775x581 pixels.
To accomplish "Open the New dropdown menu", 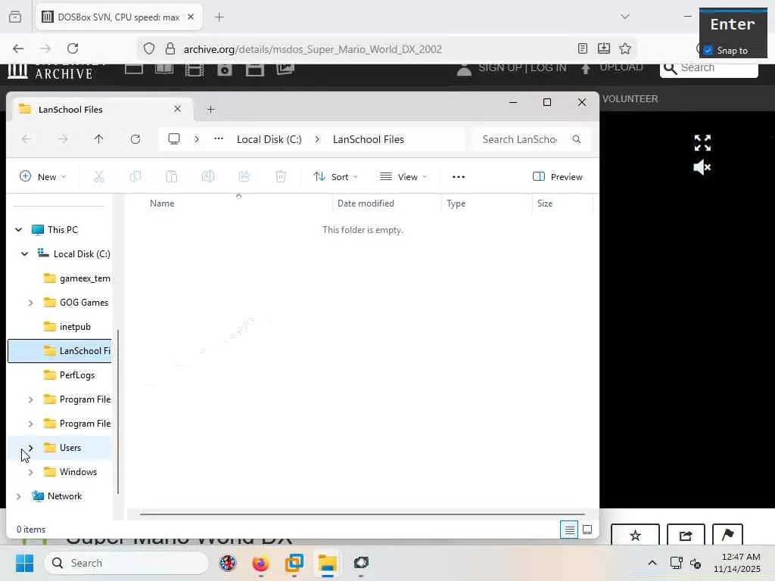I will click(42, 176).
